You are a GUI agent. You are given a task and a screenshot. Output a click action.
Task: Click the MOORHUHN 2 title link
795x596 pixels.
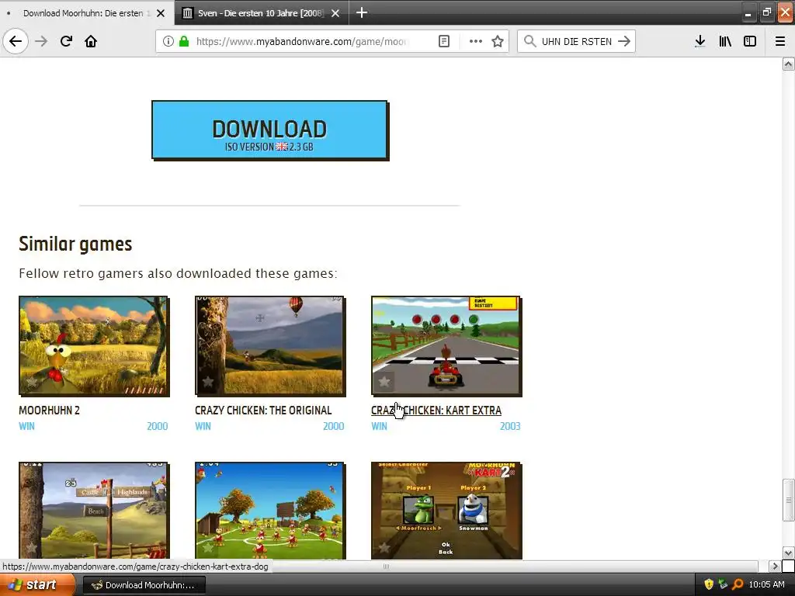tap(49, 411)
